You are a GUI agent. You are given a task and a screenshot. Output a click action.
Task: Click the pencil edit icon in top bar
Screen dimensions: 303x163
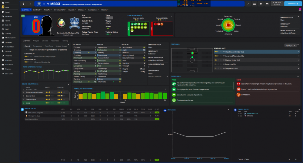(248, 4)
